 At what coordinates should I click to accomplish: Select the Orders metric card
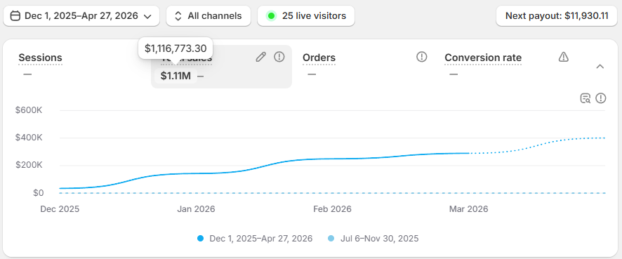point(364,66)
